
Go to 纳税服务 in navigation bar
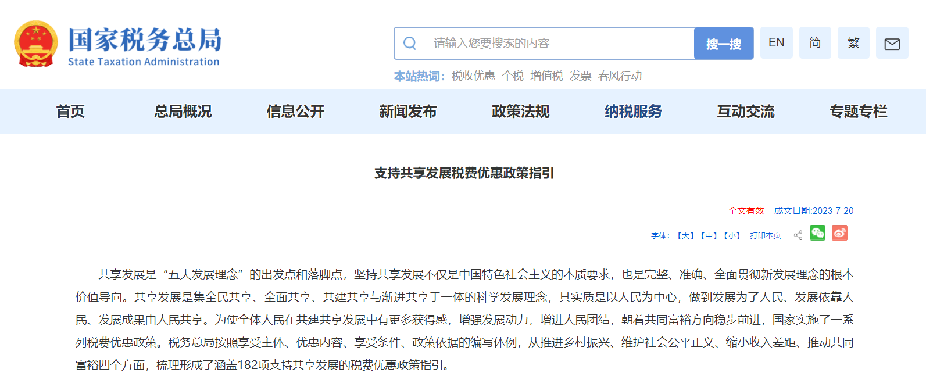pyautogui.click(x=633, y=112)
